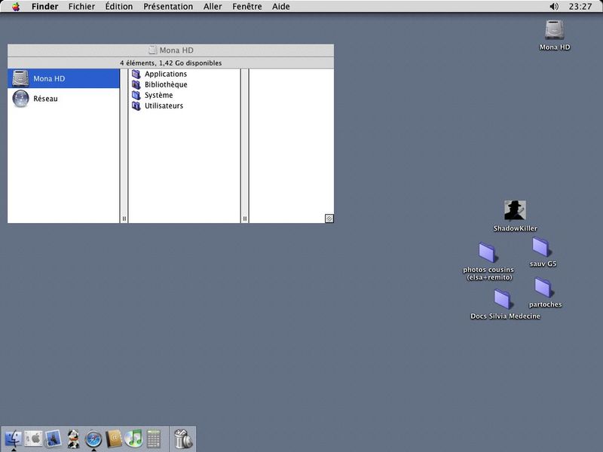Click the column handle right of the Réseau column
Screen dimensions: 603x452
pos(124,218)
